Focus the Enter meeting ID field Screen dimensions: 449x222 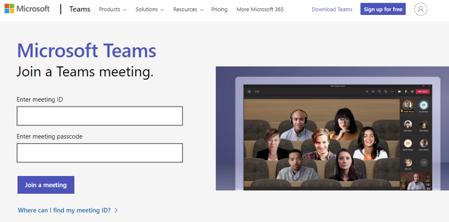100,116
